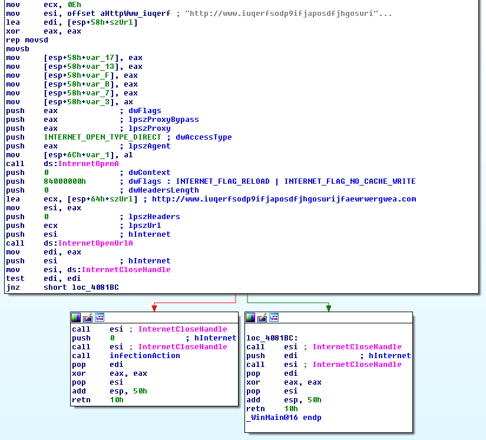Click the edit pencil icon in infectionAction block

[88, 317]
